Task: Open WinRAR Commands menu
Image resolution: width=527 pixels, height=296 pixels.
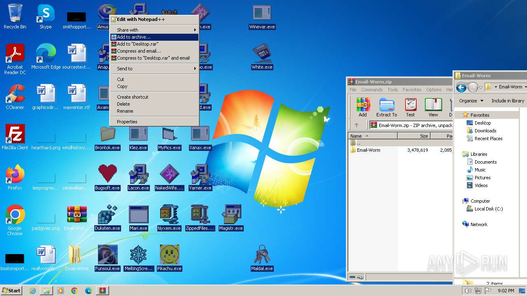Action: (372, 90)
